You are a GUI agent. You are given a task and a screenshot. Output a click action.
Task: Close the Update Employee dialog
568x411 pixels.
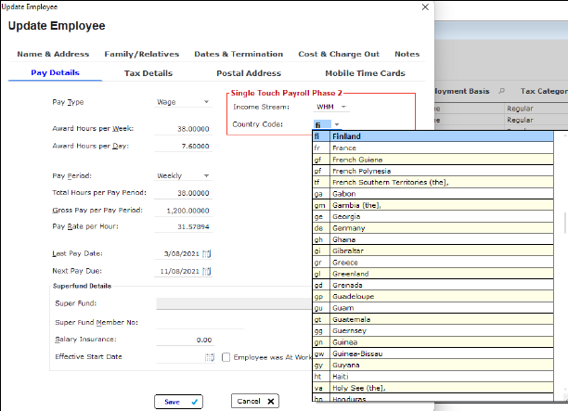[425, 6]
